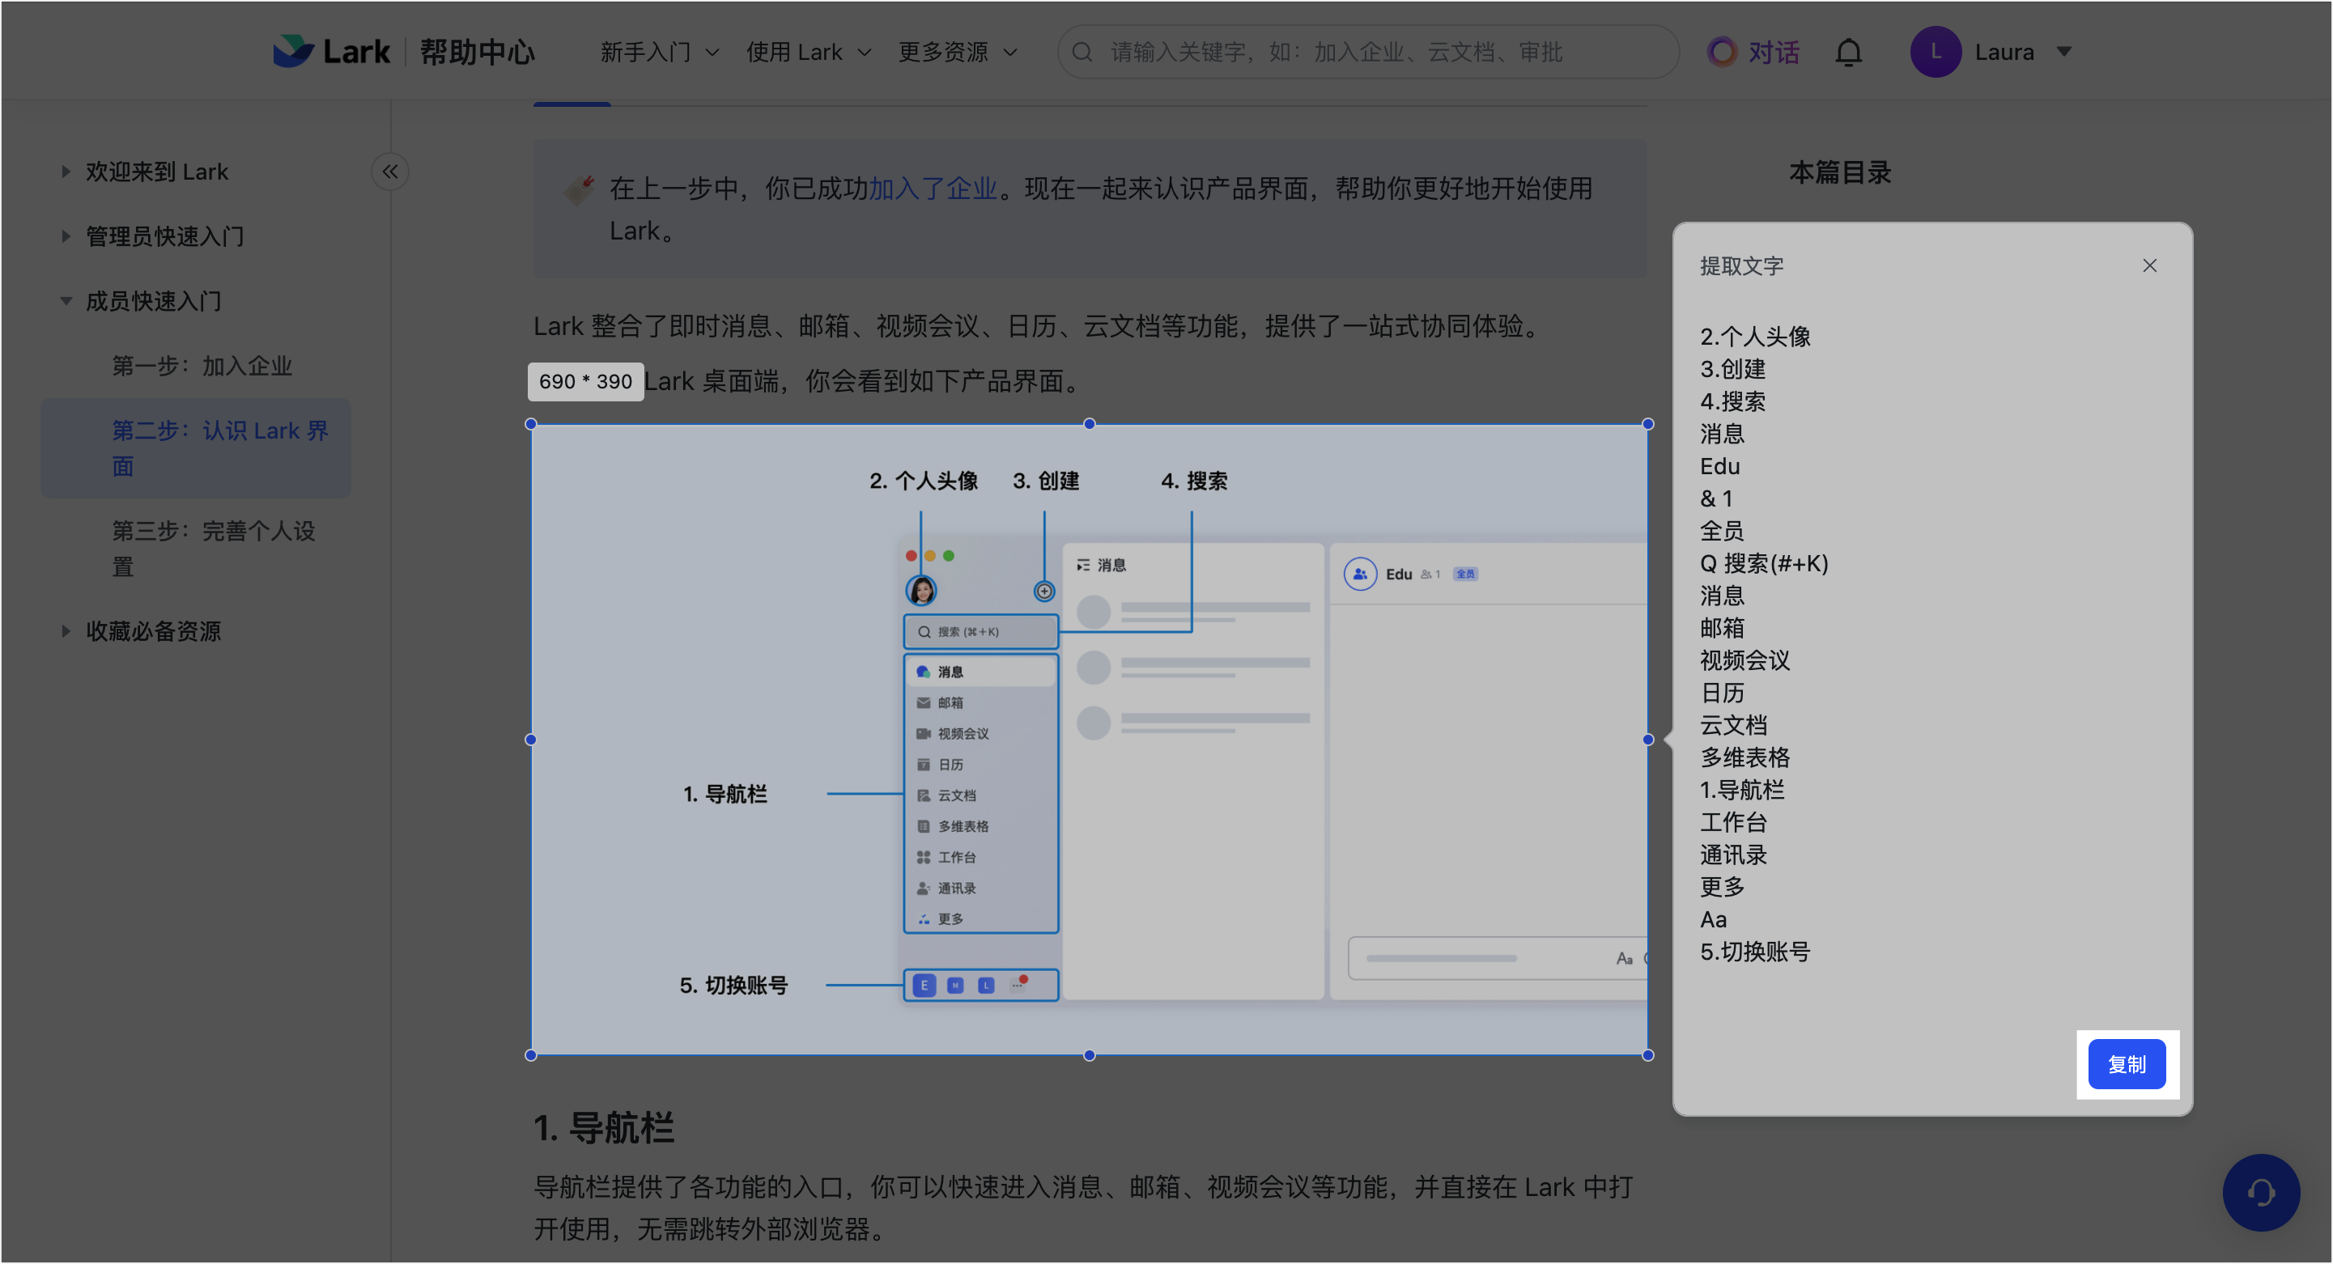This screenshot has width=2333, height=1264.
Task: Click the help center search field
Action: 1368,53
